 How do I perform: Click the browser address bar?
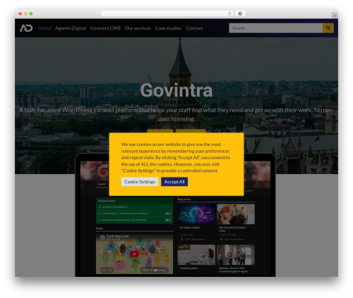167,13
